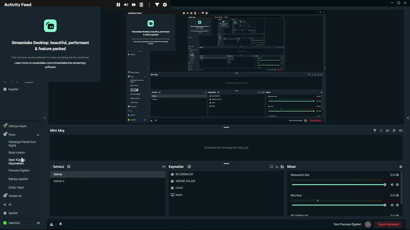
Task: Click the Mini Akış top resize handle
Action: coord(226,127)
